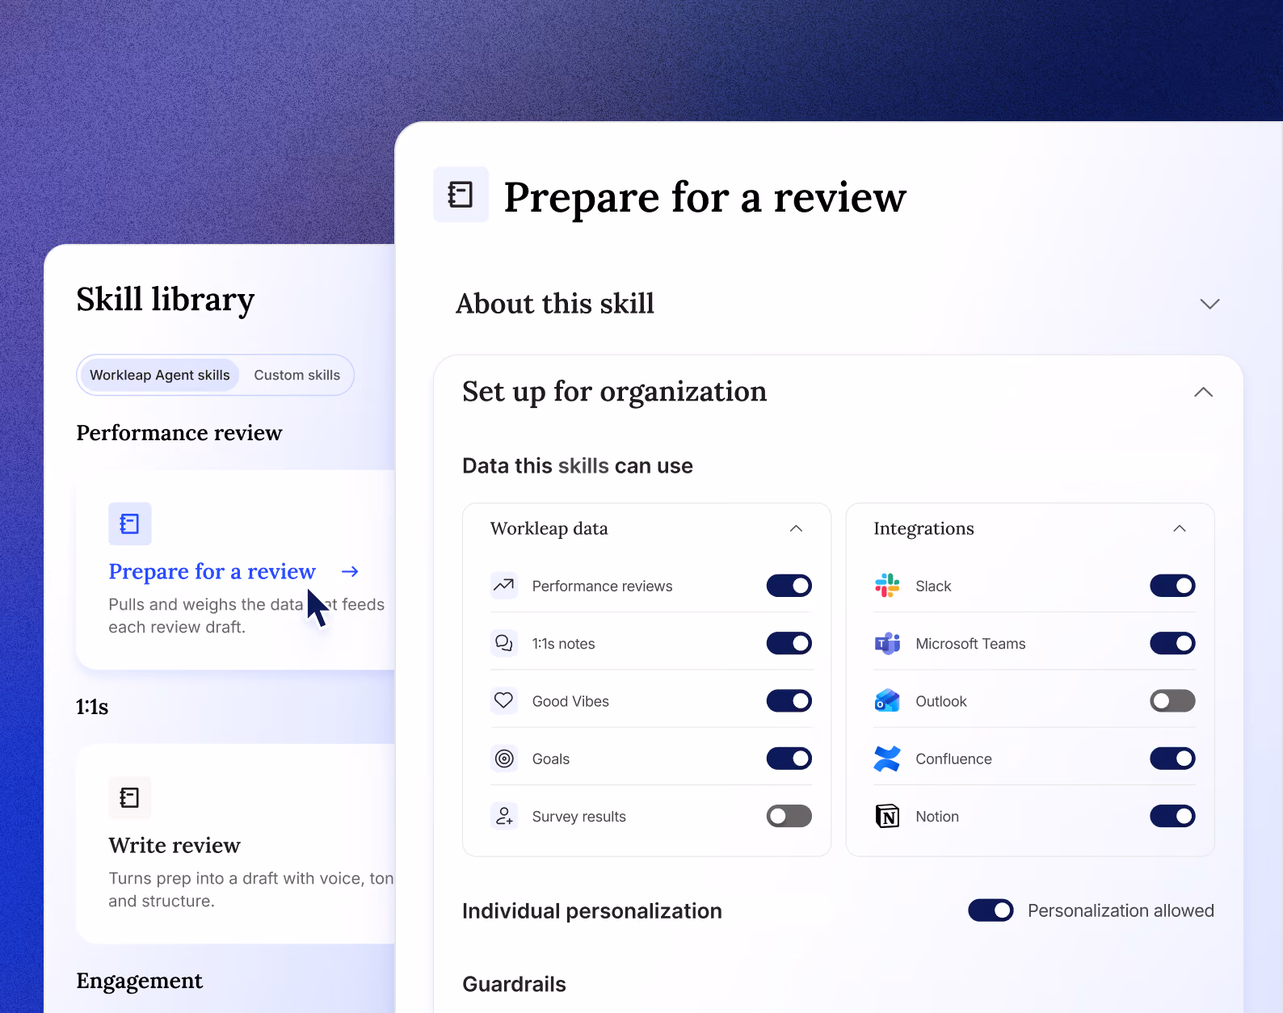Click the arrow next to Prepare for a review link
The image size is (1283, 1013).
350,572
